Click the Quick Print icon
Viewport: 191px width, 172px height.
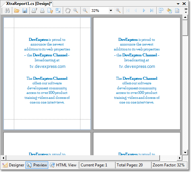[42, 11]
